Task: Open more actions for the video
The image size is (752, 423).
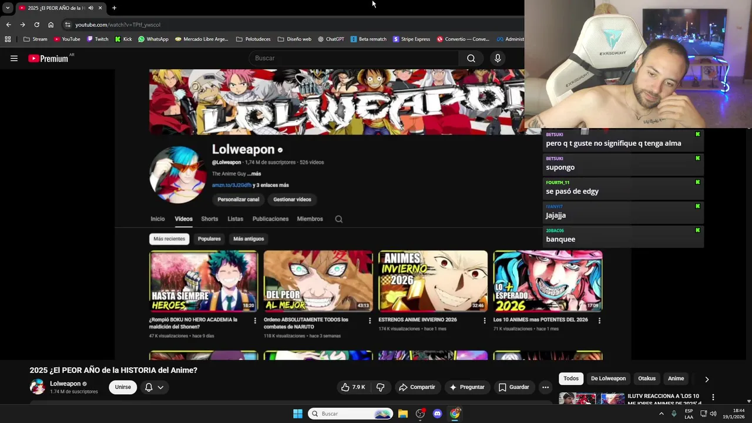Action: coord(545,387)
